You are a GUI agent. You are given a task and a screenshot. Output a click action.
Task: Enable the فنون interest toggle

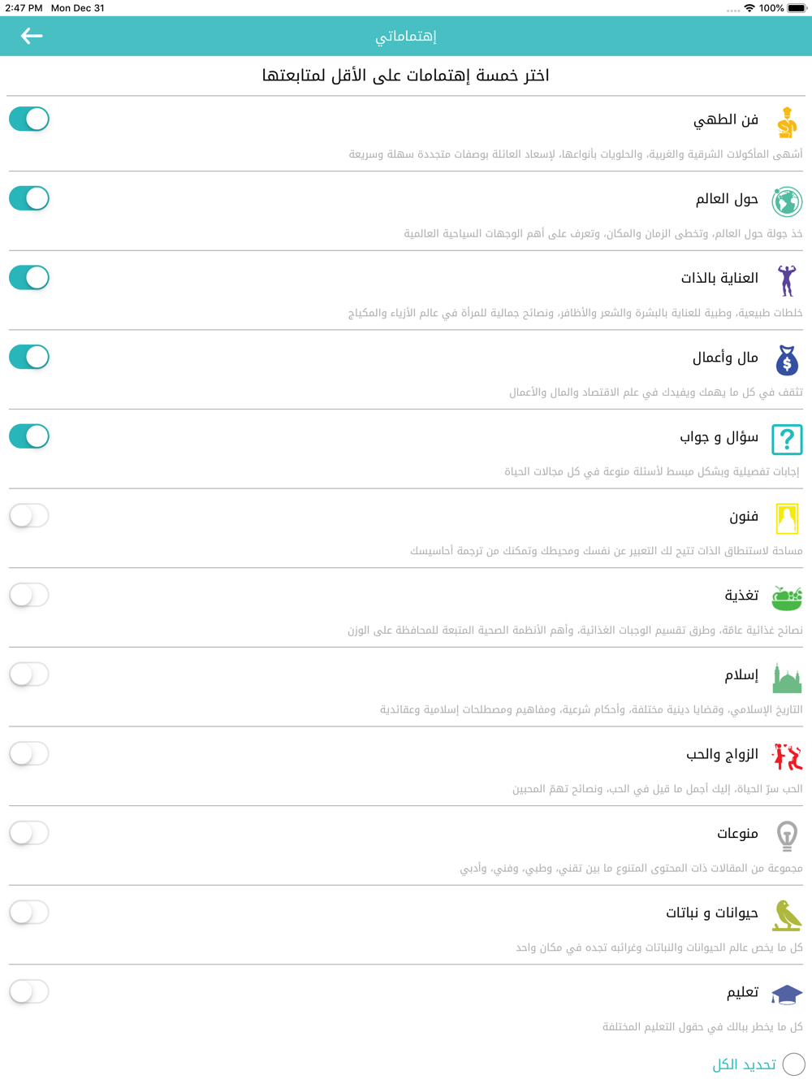click(29, 515)
